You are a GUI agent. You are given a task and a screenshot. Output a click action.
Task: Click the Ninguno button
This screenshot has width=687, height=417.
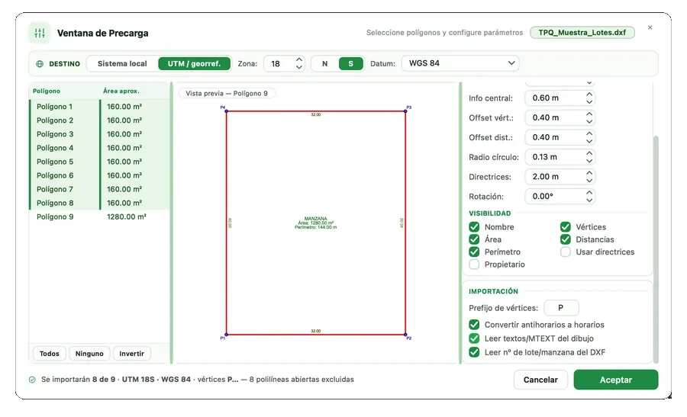(x=89, y=354)
